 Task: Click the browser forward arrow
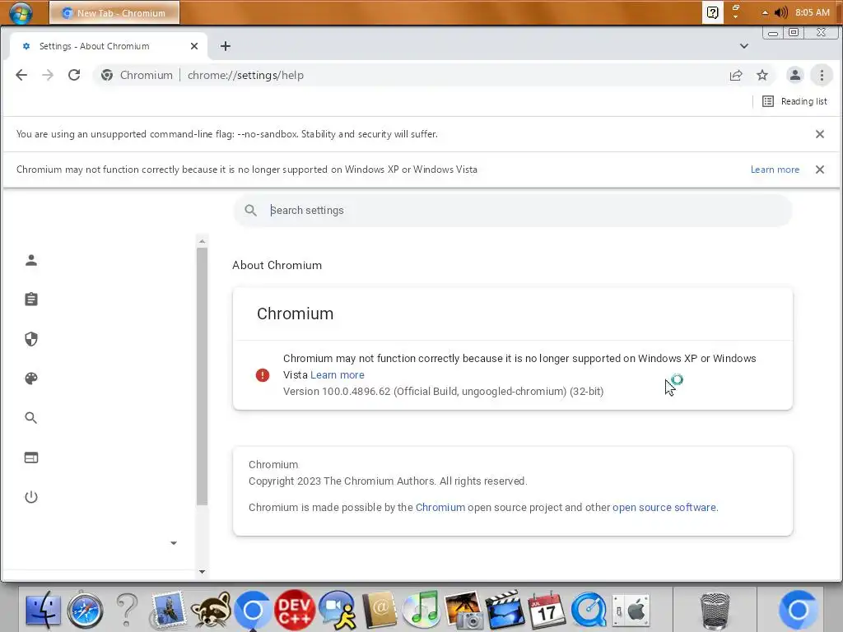(48, 75)
